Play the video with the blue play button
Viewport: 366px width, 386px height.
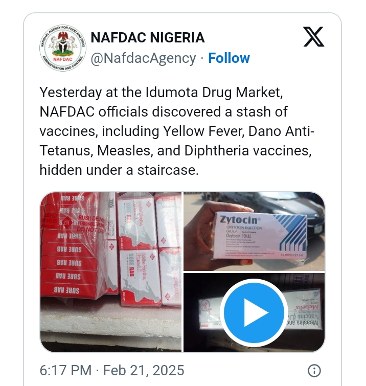254,312
